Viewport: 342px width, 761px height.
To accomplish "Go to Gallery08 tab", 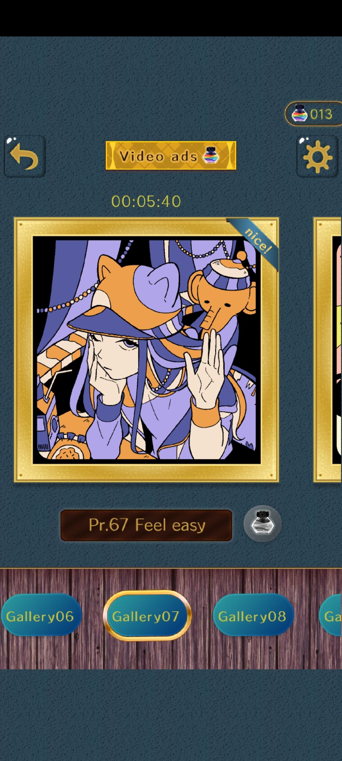I will click(x=253, y=616).
